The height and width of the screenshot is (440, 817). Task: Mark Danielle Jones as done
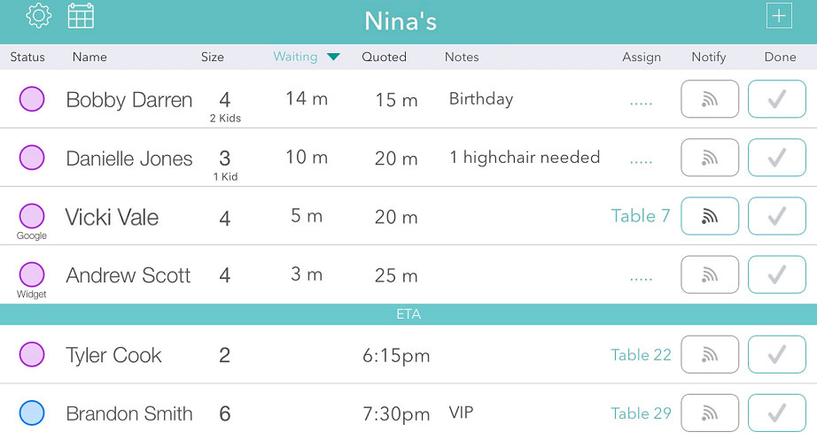[x=777, y=158]
